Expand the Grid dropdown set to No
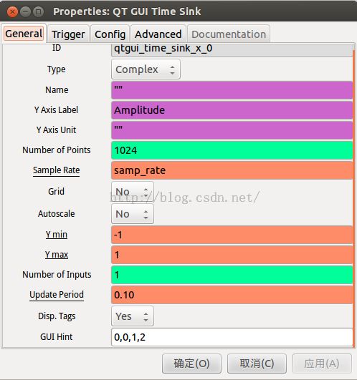The width and height of the screenshot is (357, 380). point(133,192)
